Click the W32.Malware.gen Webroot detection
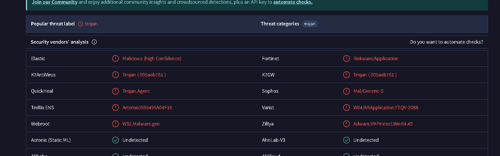This screenshot has height=156, width=500. (141, 124)
